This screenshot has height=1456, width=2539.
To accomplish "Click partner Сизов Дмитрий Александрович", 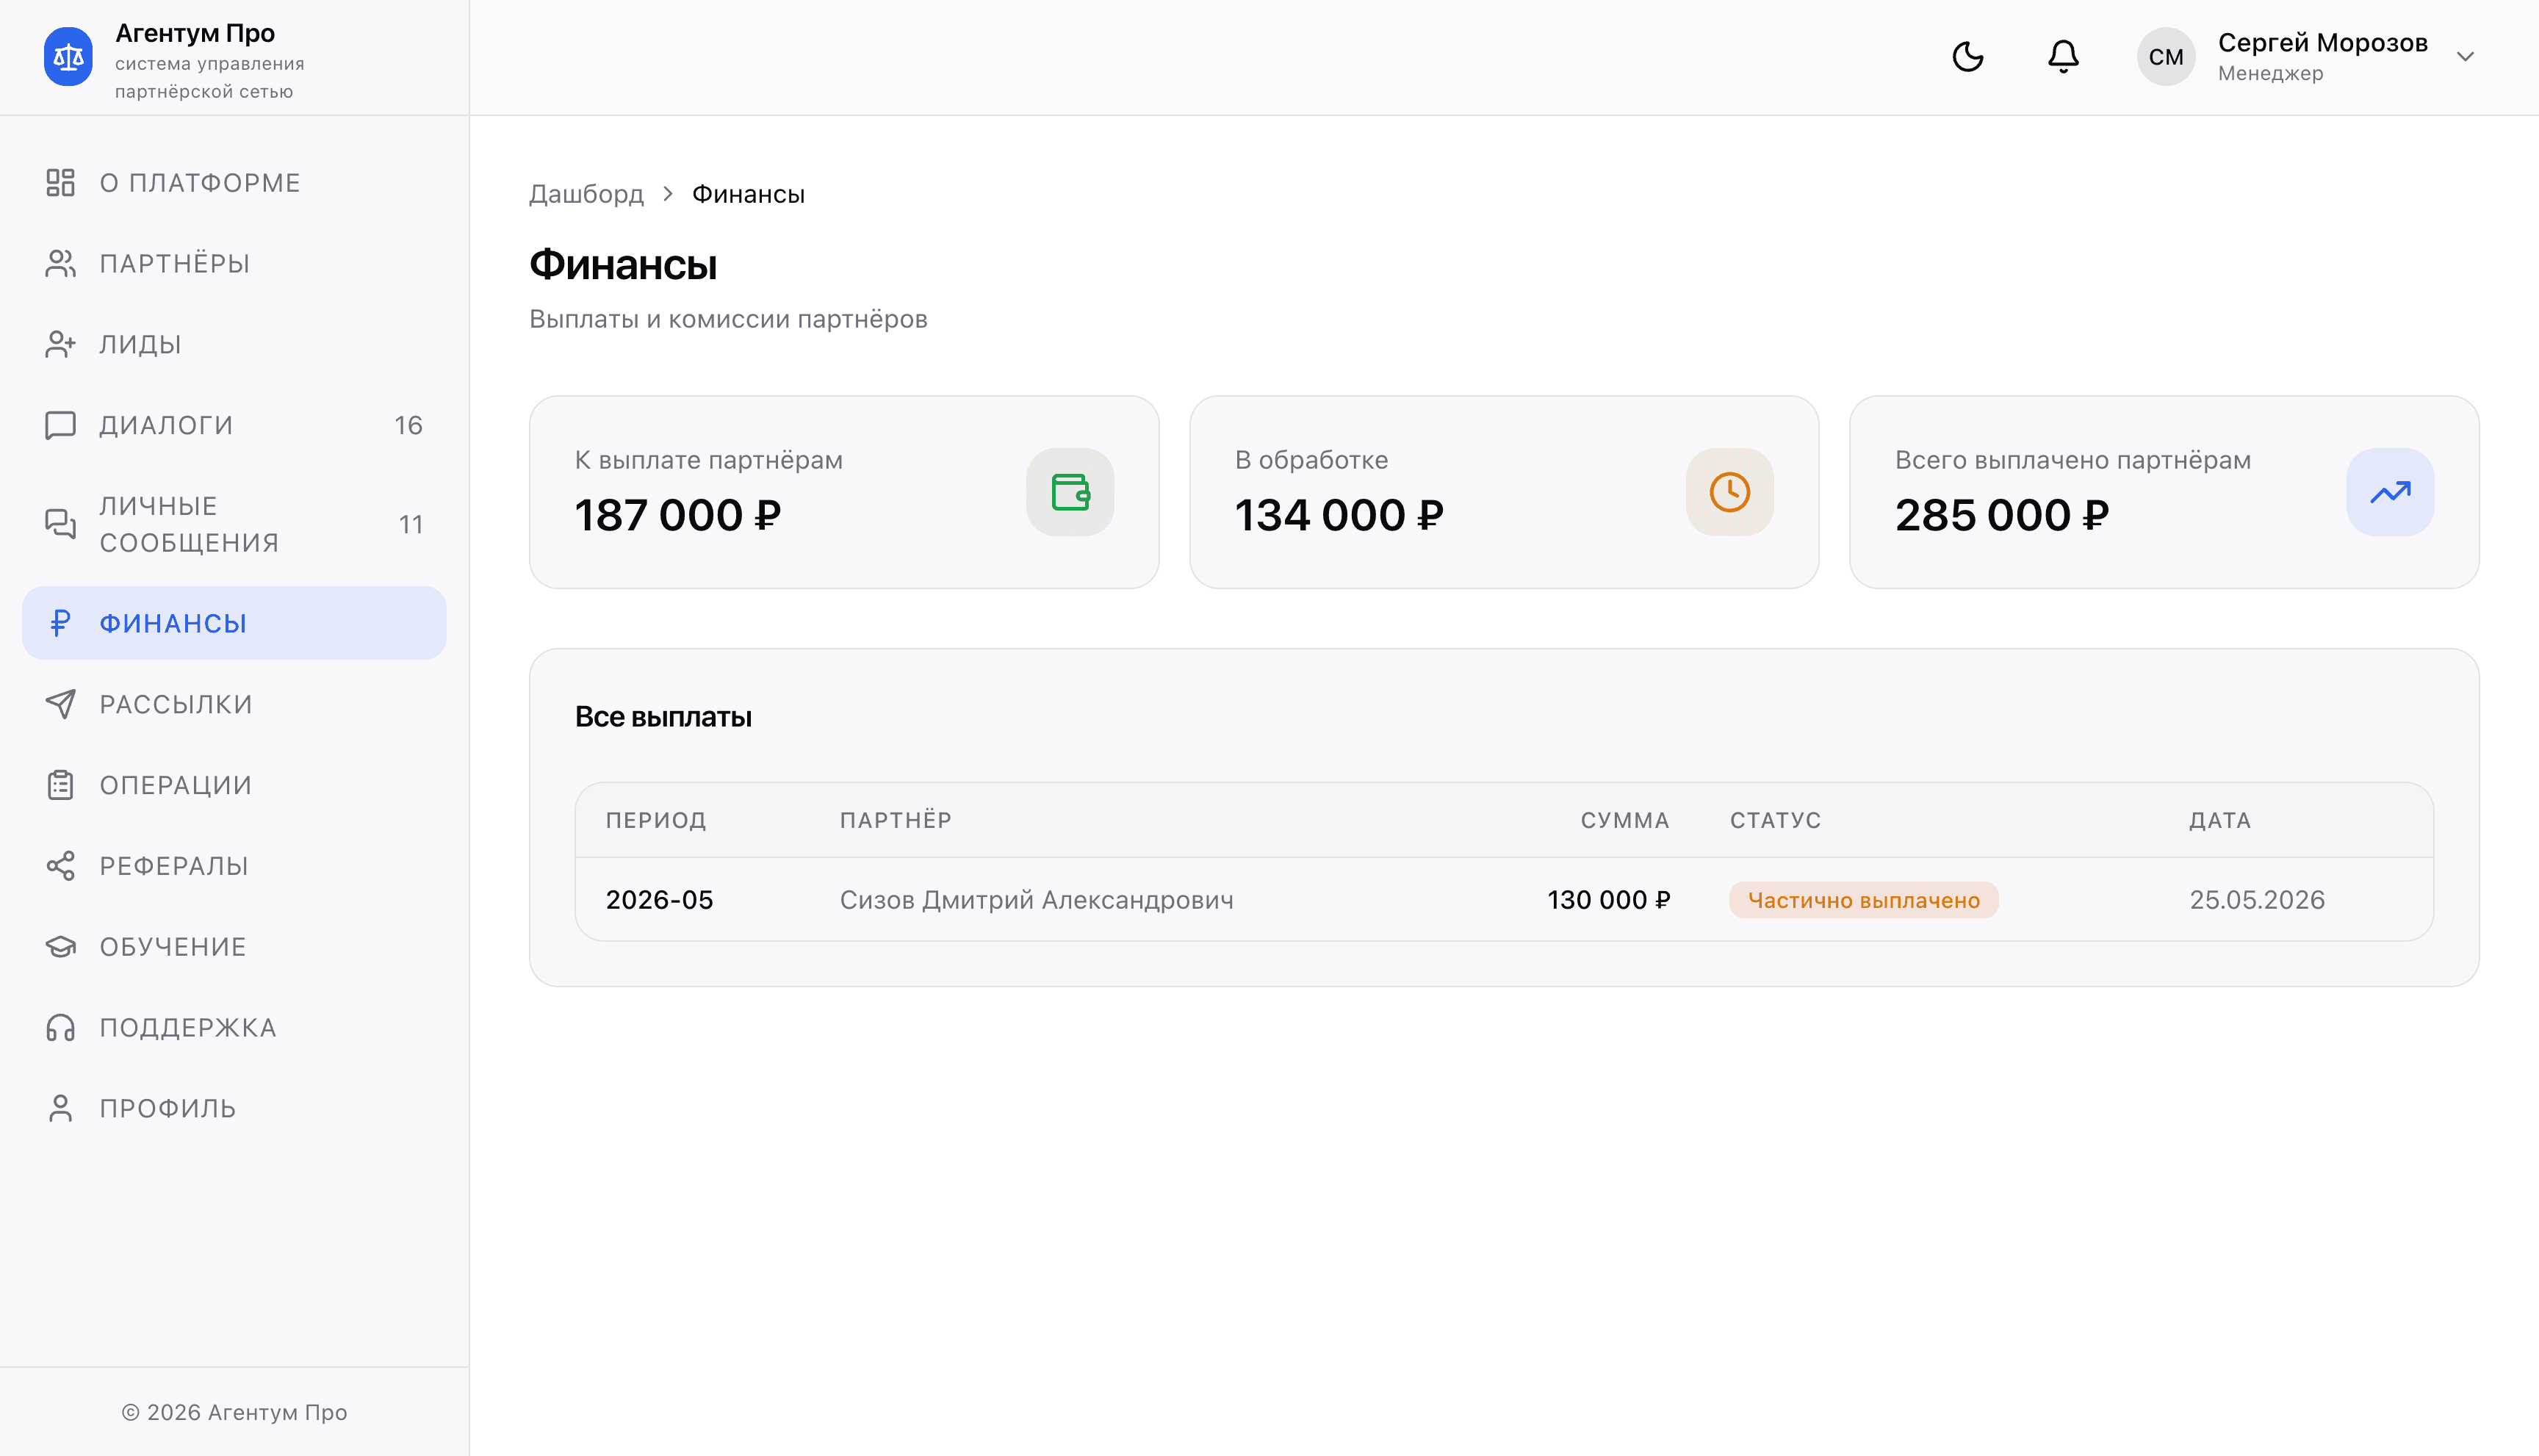I will click(1037, 900).
